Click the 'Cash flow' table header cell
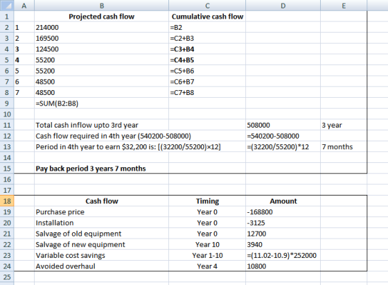This screenshot has width=388, height=285. pos(101,201)
